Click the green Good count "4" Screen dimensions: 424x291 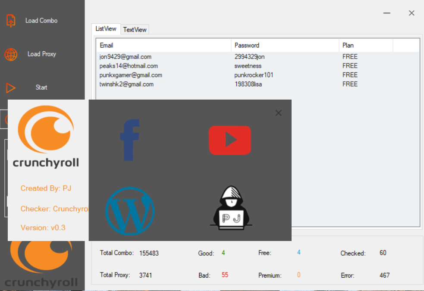[x=223, y=253]
